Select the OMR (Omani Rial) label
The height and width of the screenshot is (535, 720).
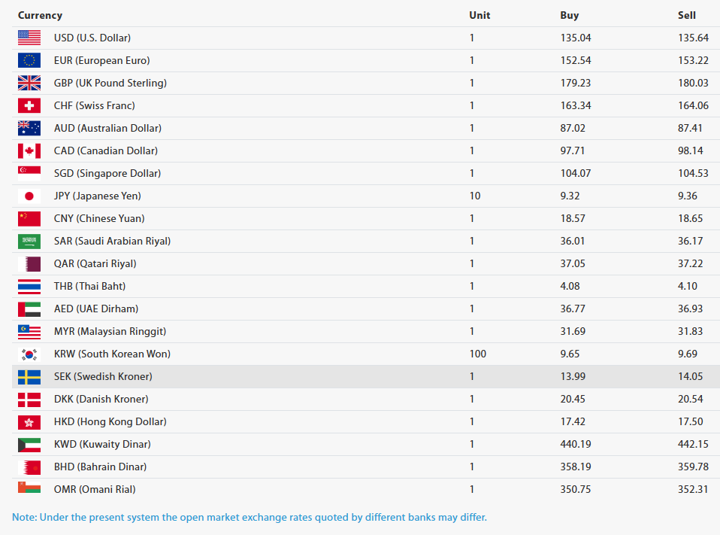95,489
